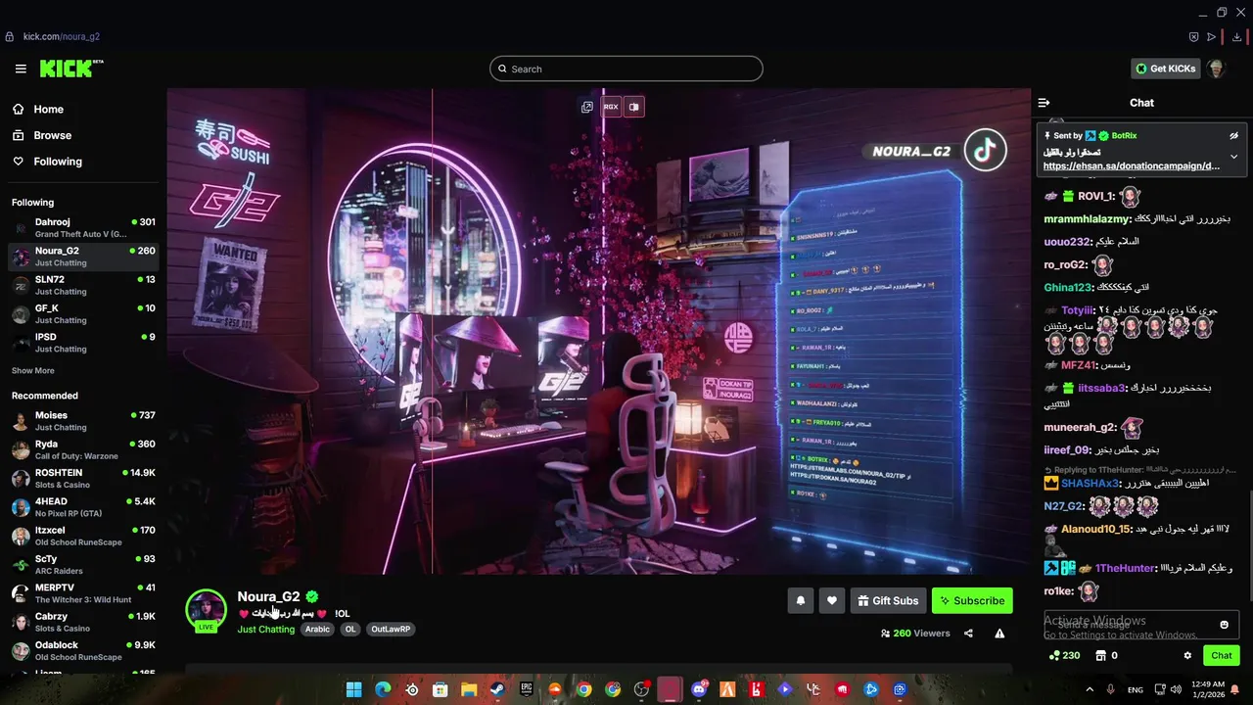Collapse the chat panel with arrow icon
Image resolution: width=1253 pixels, height=705 pixels.
(x=1044, y=103)
